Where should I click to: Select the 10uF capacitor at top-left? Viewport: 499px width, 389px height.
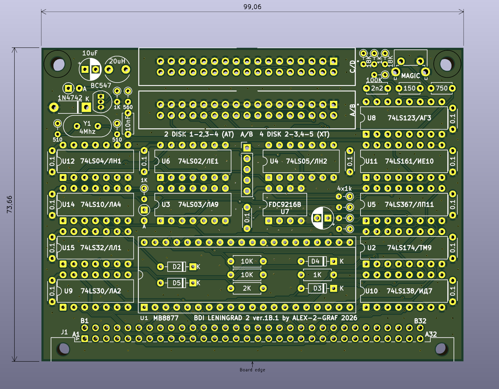[x=90, y=69]
